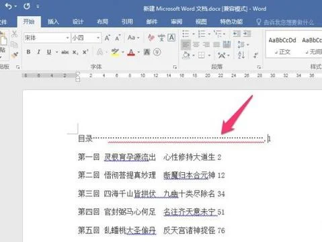322x242 pixels.
Task: Click the Clear All Formatting eraser icon
Action: click(x=151, y=38)
